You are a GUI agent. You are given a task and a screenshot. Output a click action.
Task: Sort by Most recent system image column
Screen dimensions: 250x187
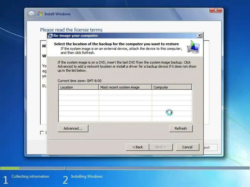click(x=125, y=87)
